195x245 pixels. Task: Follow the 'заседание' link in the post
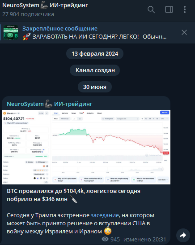105,215
